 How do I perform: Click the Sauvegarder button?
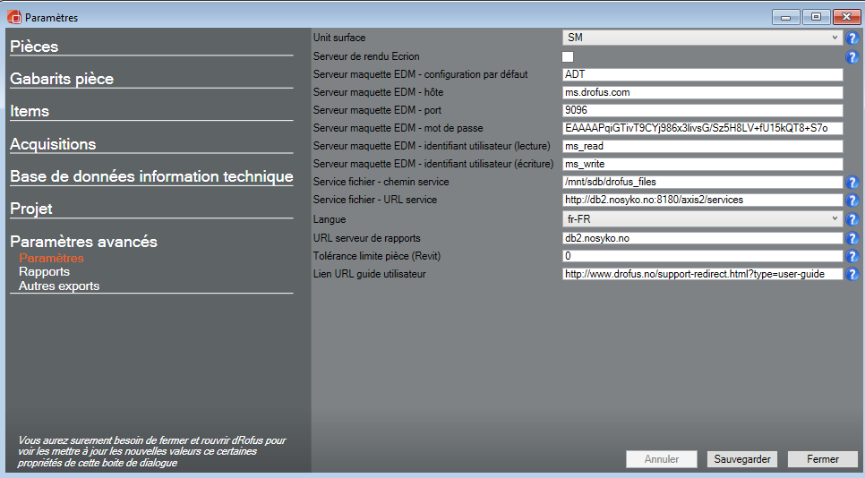742,459
